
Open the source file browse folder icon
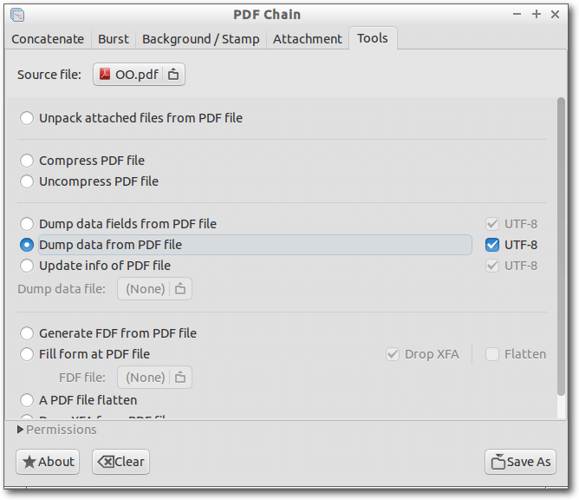[173, 75]
